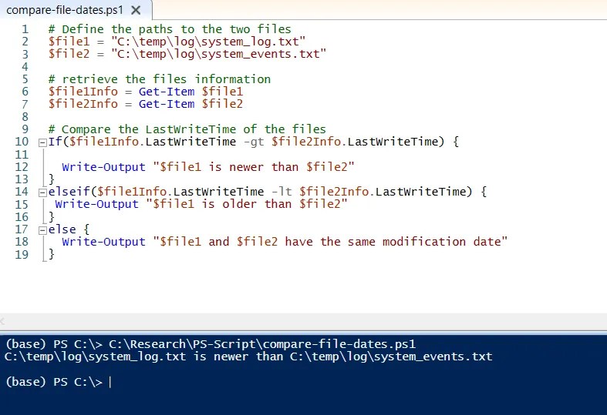The width and height of the screenshot is (607, 415).
Task: Click the comment '# Define the paths to the two files'
Action: [x=170, y=29]
